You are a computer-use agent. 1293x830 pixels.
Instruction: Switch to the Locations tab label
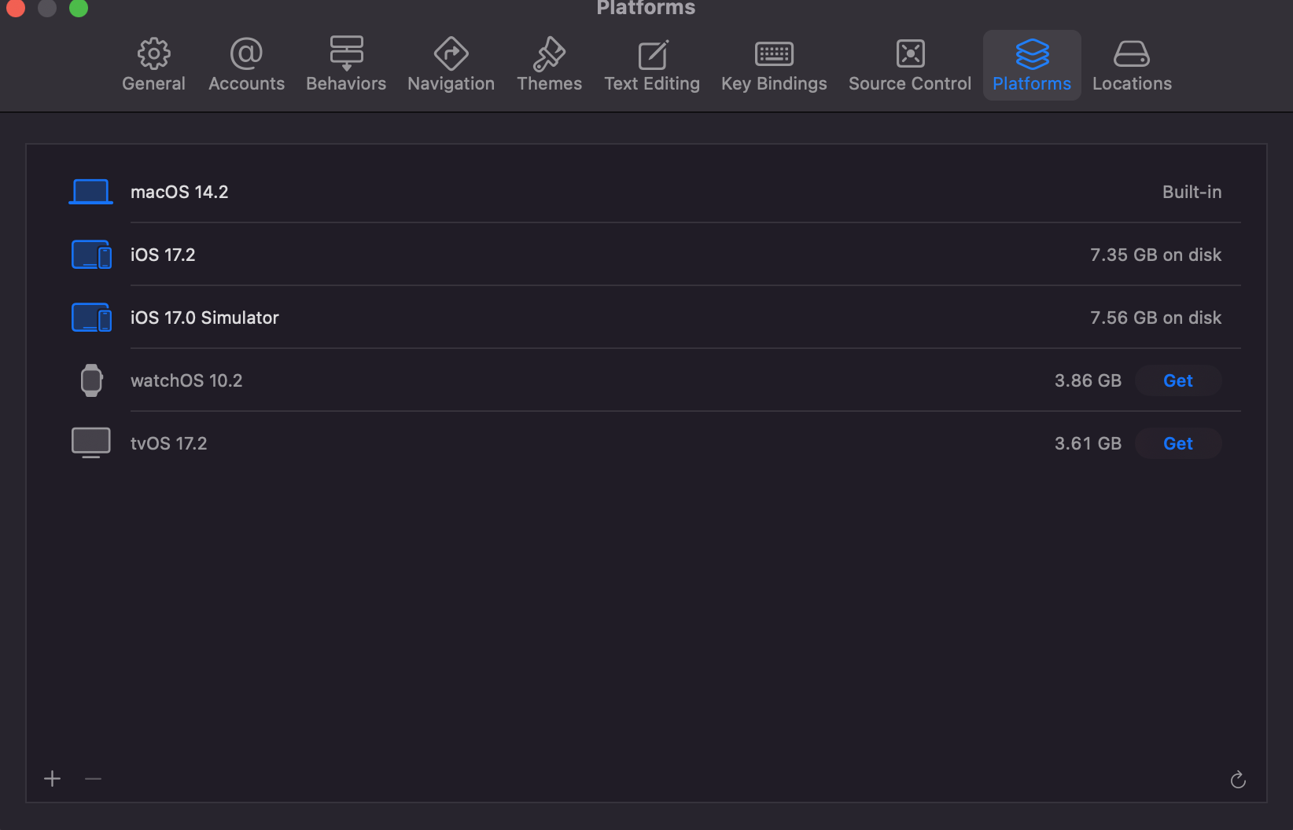[x=1132, y=83]
